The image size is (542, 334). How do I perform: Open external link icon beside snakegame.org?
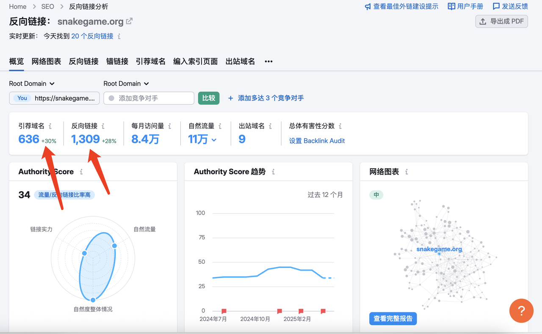(x=130, y=21)
